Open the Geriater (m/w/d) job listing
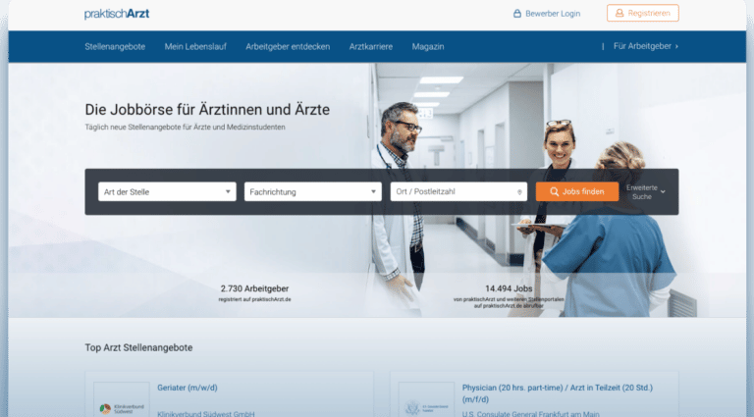The image size is (754, 417). tap(188, 388)
